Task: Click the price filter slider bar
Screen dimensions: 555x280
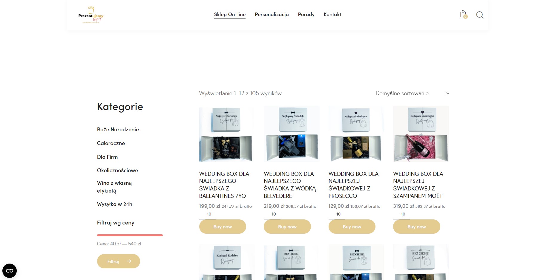Action: click(130, 235)
